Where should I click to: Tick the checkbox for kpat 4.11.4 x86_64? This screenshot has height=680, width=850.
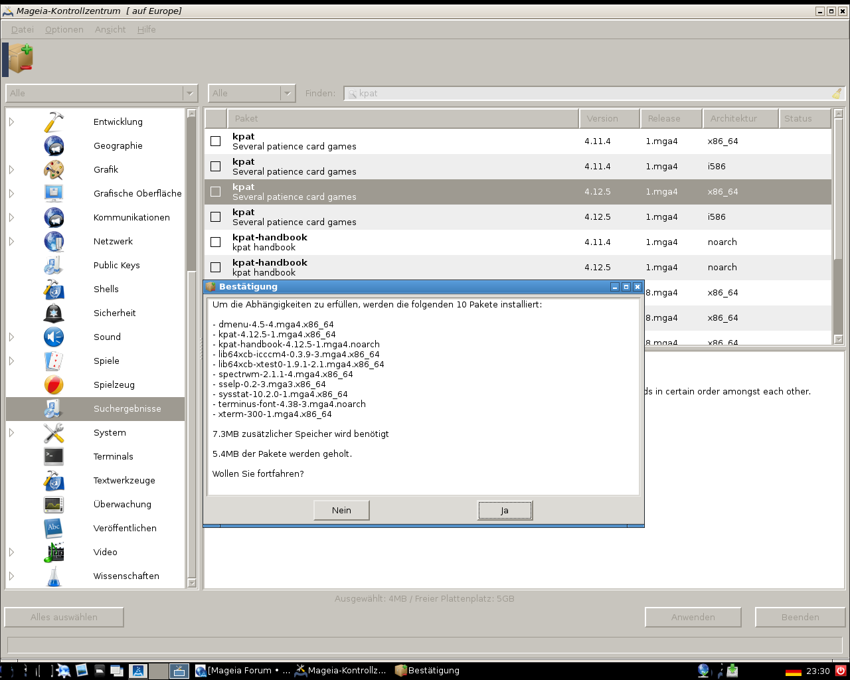click(215, 141)
